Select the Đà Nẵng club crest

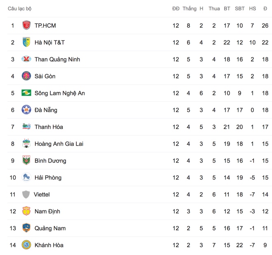coord(26,110)
